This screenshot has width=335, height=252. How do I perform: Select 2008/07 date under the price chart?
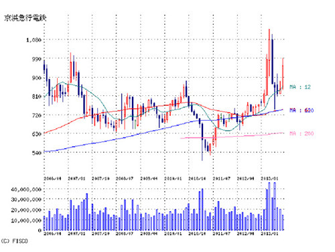pos(125,178)
